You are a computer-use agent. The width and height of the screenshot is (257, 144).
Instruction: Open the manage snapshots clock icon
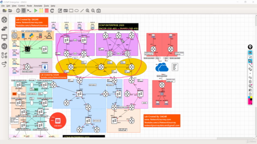(x=18, y=11)
